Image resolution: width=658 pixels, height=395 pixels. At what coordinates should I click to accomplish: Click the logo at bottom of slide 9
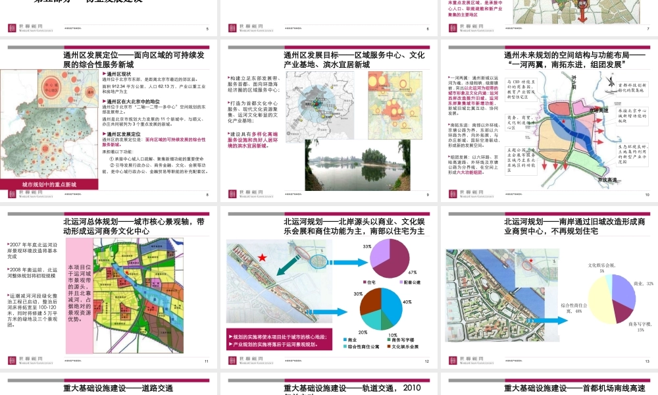251,194
